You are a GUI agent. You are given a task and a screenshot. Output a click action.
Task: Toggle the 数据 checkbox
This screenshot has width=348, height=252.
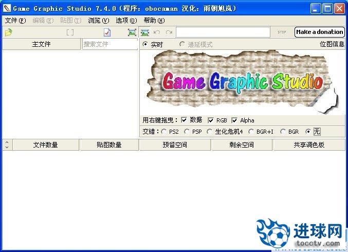click(x=184, y=120)
